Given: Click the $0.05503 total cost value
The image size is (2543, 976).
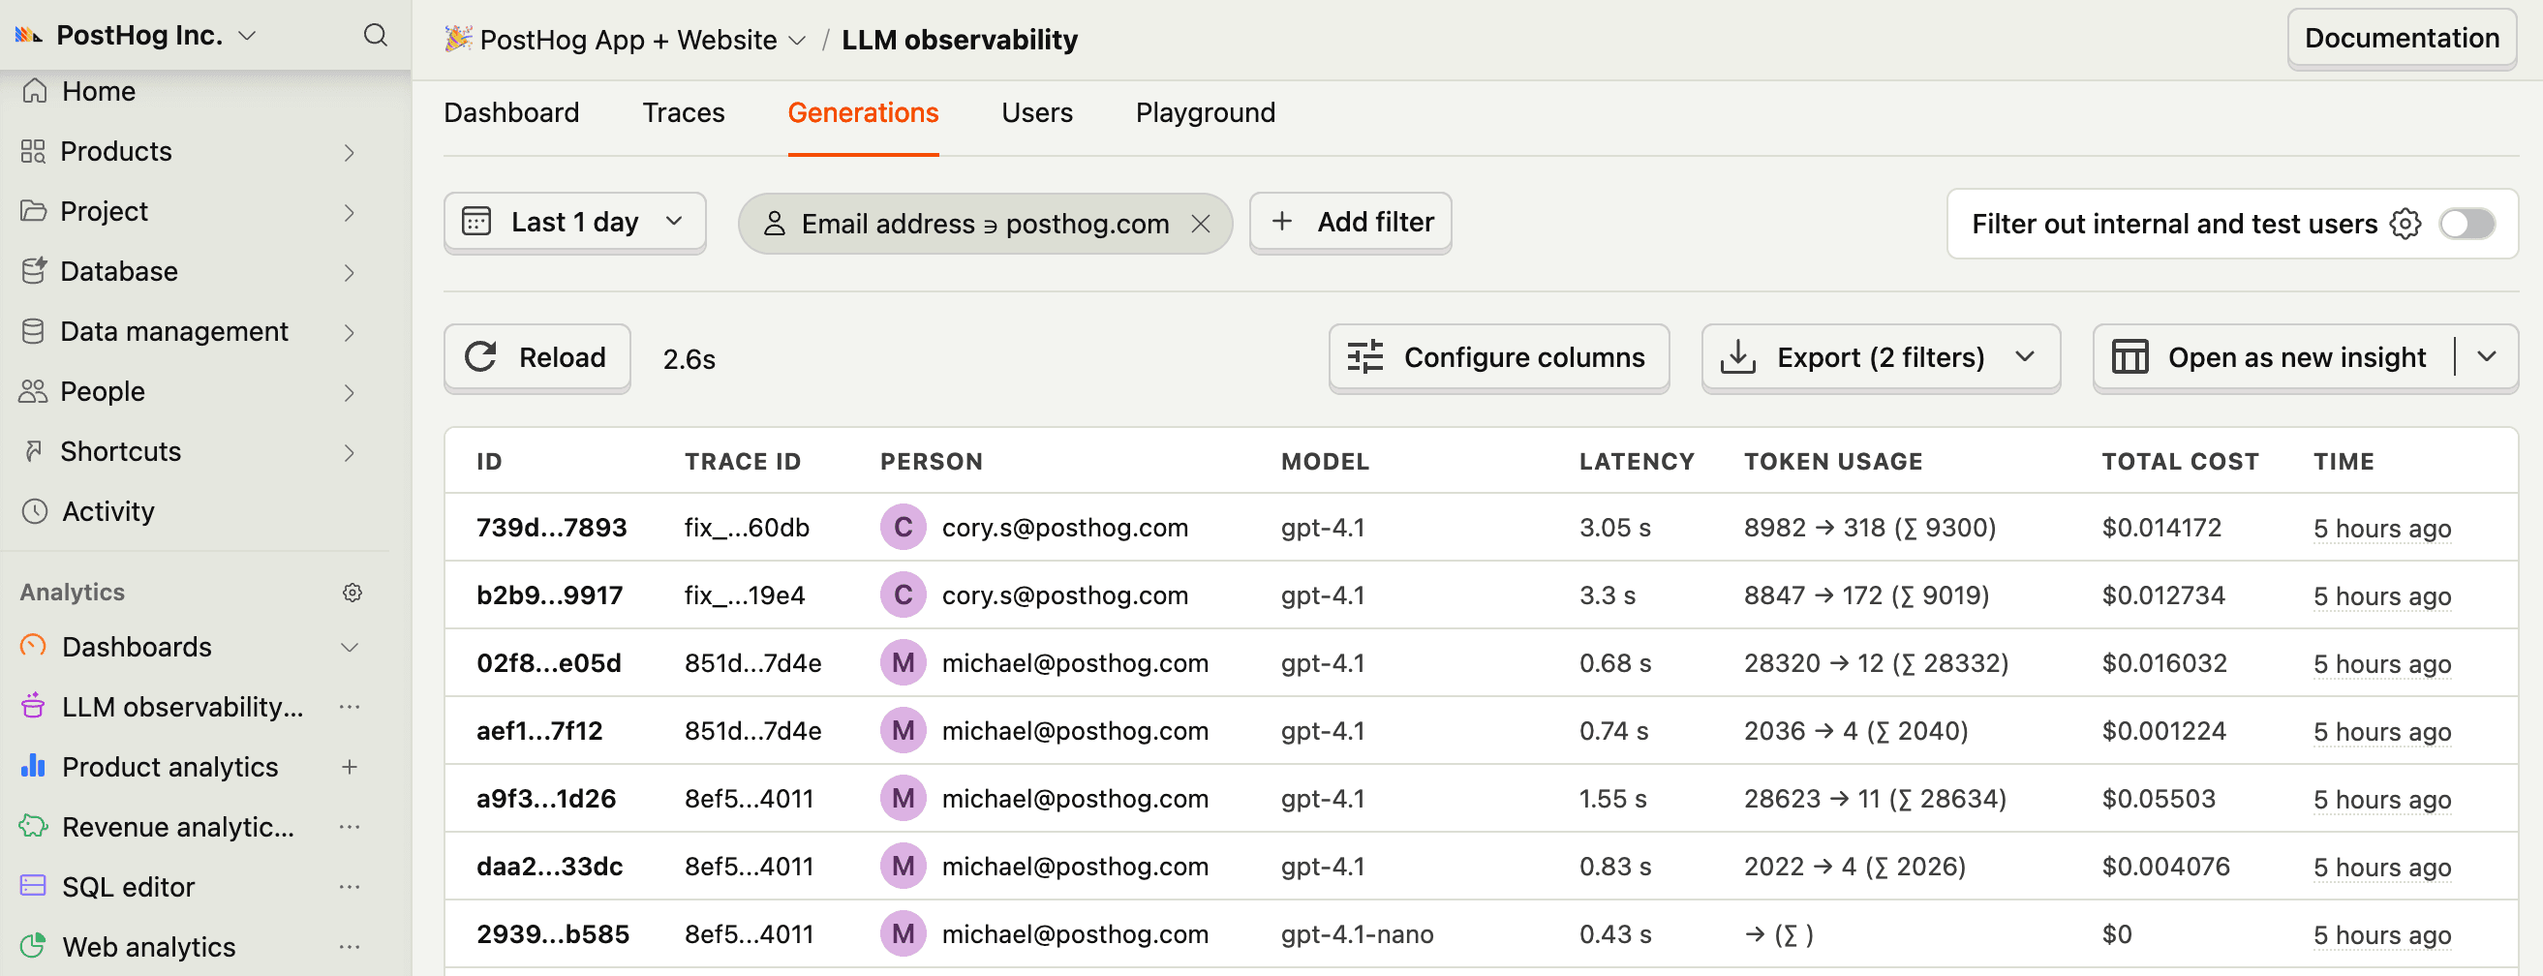Looking at the screenshot, I should [2158, 798].
